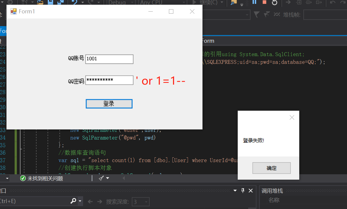This screenshot has width=347, height=209.
Task: Restart the debug session icon
Action: point(274,2)
